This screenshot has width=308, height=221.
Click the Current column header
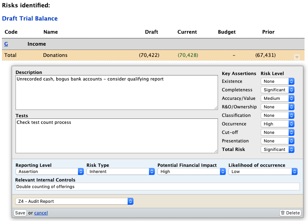pos(187,32)
